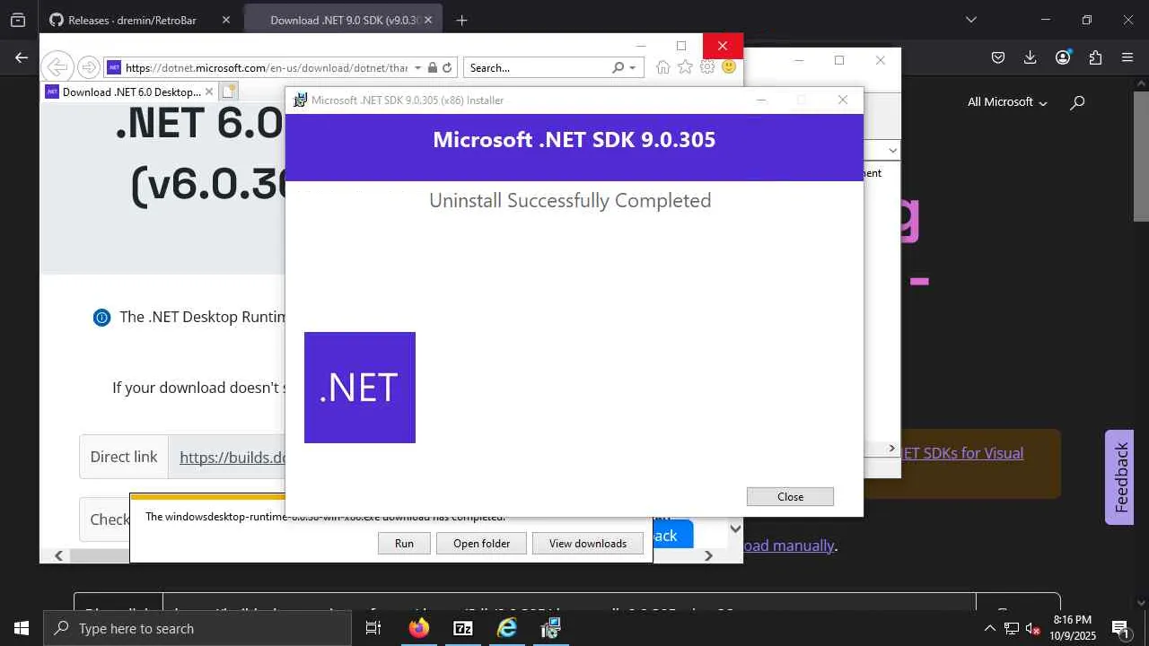
Task: Switch to Firefox from the taskbar
Action: 419,628
